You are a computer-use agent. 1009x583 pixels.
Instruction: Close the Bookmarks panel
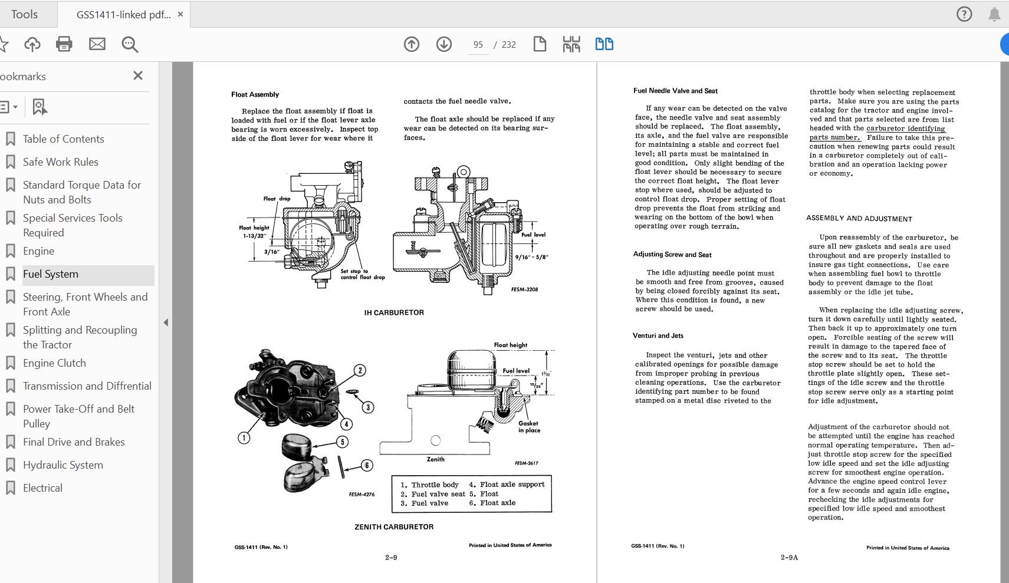click(x=138, y=75)
